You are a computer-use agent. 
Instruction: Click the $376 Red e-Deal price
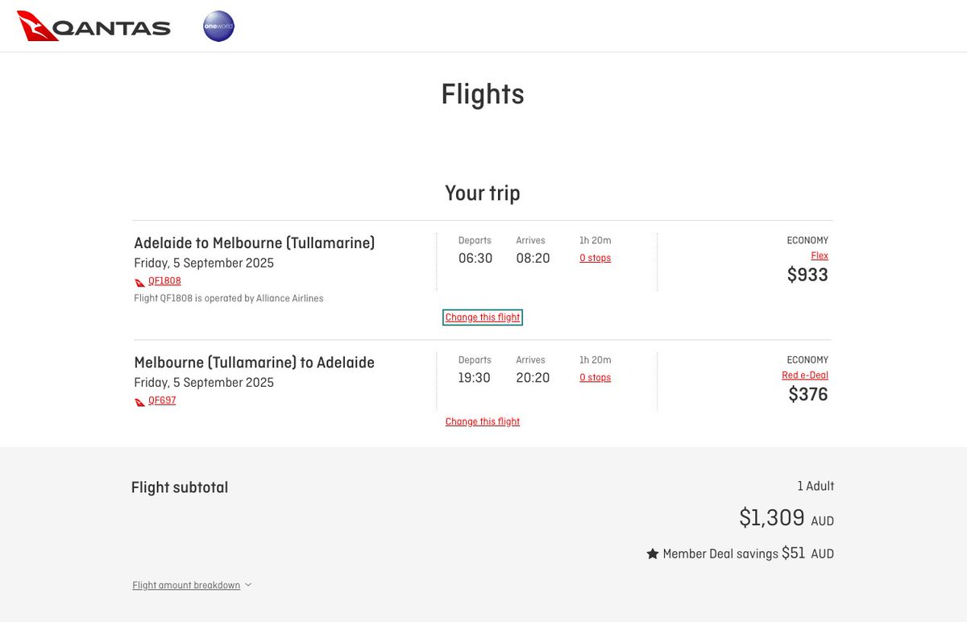(807, 395)
